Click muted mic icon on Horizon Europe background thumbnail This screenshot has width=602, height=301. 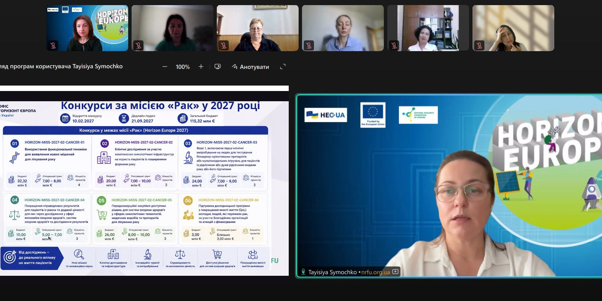[53, 45]
